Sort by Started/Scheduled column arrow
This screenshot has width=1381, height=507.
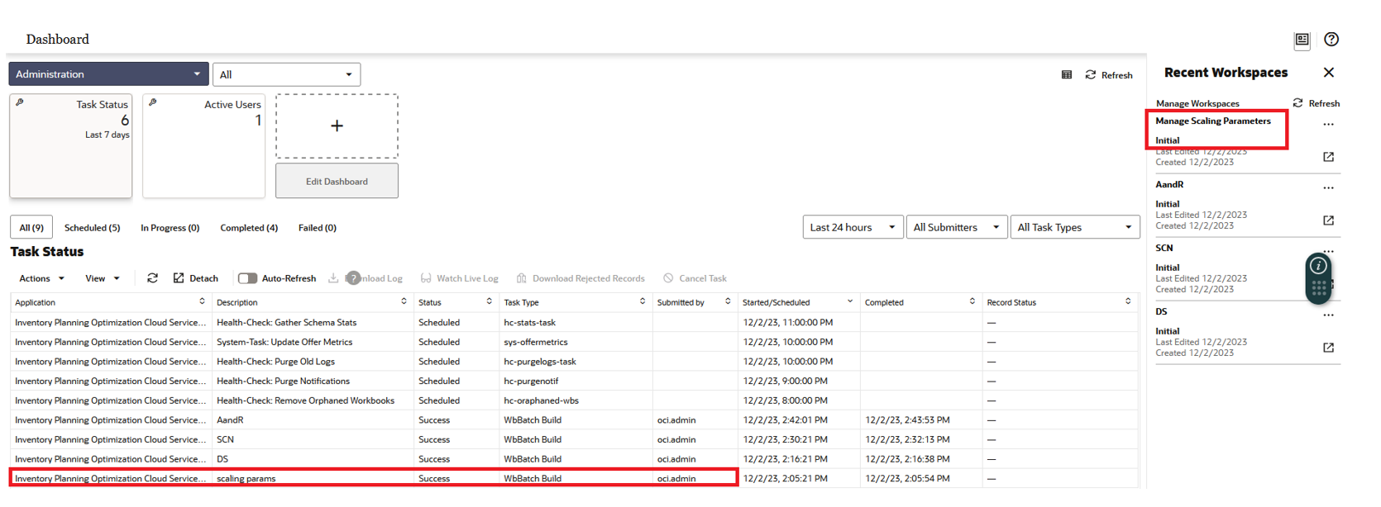[x=849, y=301]
